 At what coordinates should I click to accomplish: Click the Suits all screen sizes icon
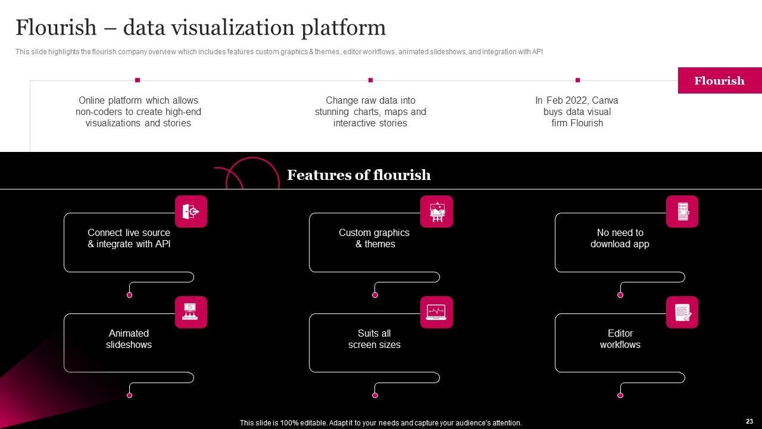436,312
